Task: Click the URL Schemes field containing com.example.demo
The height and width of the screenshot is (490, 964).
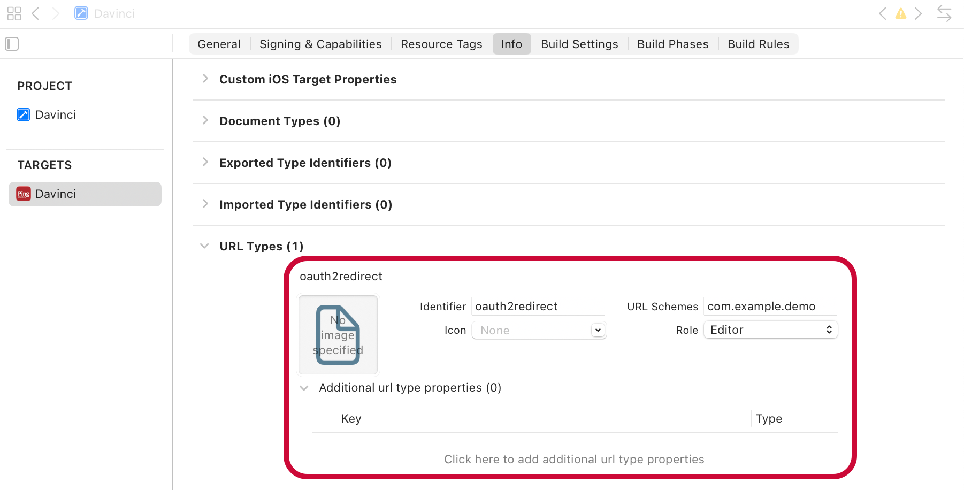Action: pos(770,306)
